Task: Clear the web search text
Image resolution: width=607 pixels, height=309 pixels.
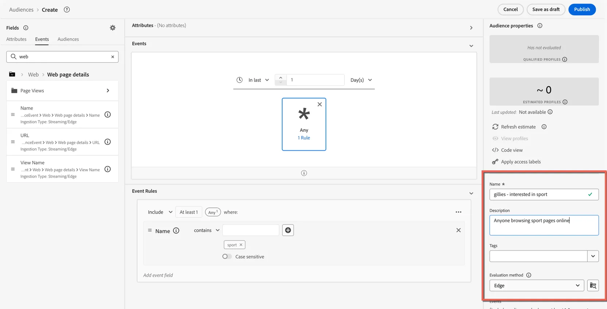Action: tap(113, 57)
